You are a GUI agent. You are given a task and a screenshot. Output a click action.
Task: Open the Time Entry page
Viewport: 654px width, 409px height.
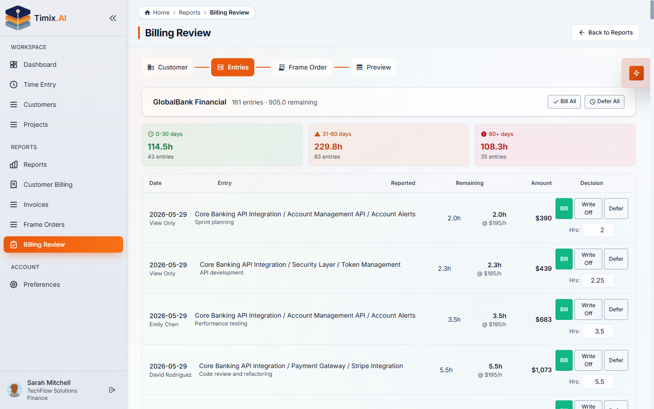pos(63,85)
